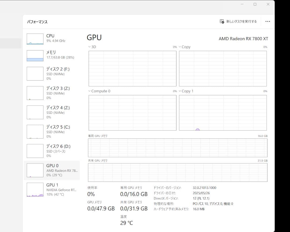Click the new task icon near top right
The height and width of the screenshot is (232, 290).
[222, 21]
